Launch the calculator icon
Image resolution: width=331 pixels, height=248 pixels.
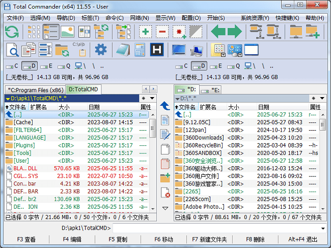point(140,50)
